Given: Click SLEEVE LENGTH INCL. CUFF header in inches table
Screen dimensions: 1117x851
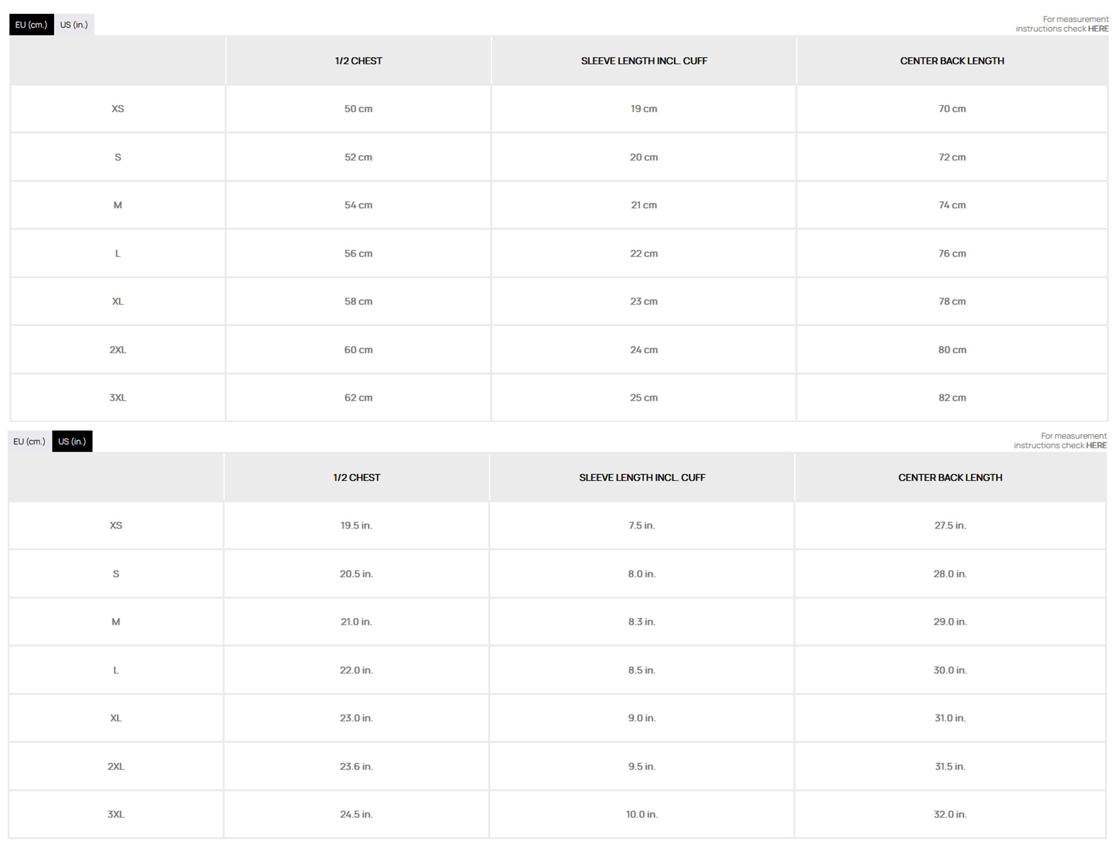Looking at the screenshot, I should (642, 478).
